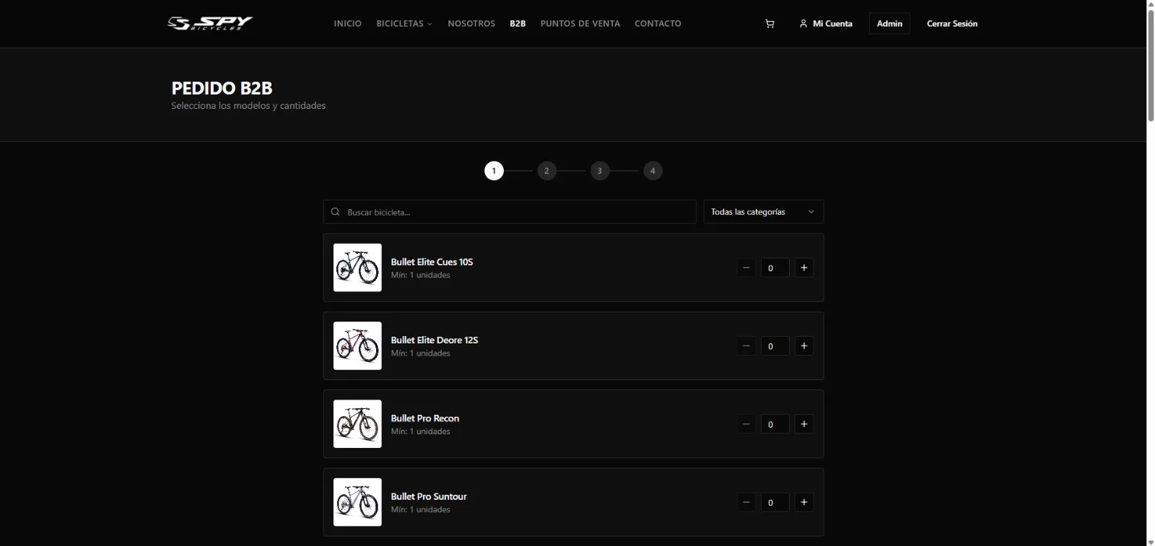
Task: Open the CONTACTO page
Action: pyautogui.click(x=658, y=24)
